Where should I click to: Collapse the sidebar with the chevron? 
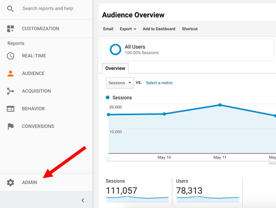coord(83,200)
